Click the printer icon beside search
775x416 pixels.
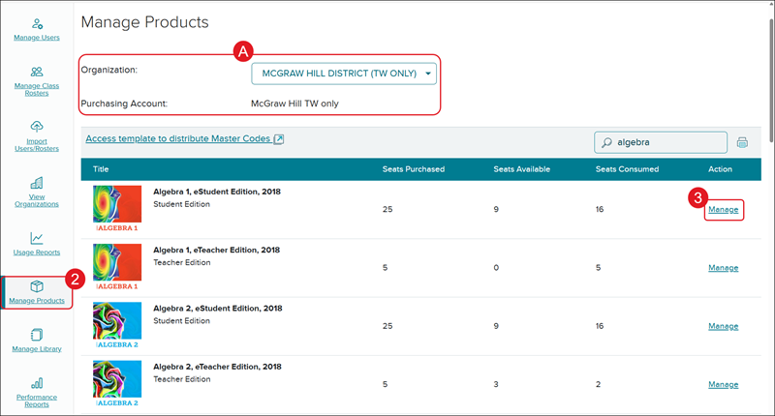click(x=742, y=143)
